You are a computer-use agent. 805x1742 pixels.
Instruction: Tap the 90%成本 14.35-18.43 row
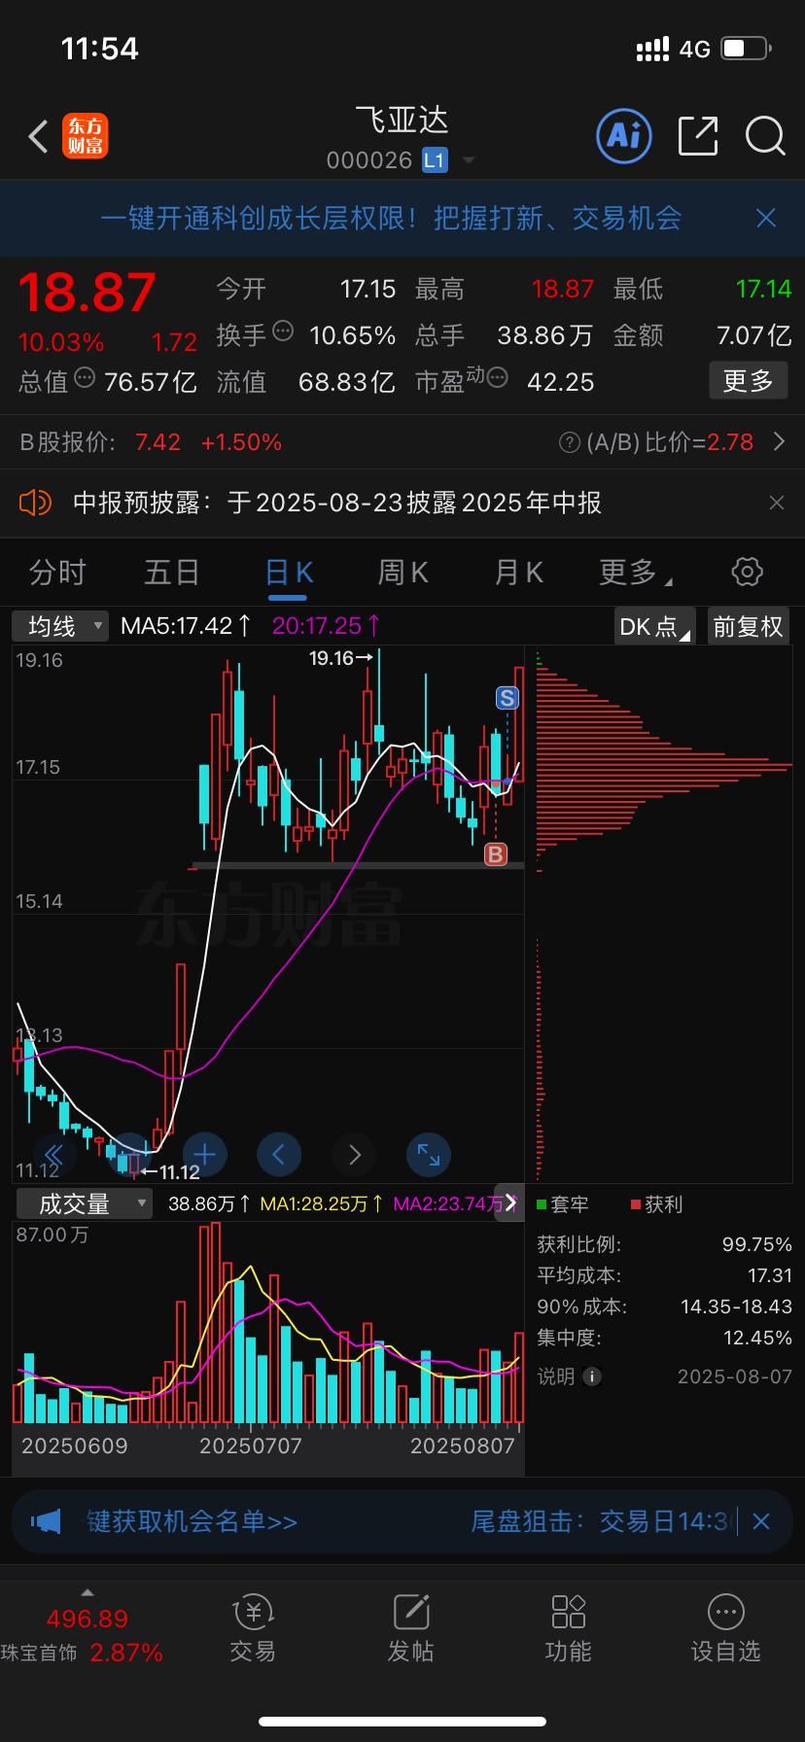(x=664, y=1306)
